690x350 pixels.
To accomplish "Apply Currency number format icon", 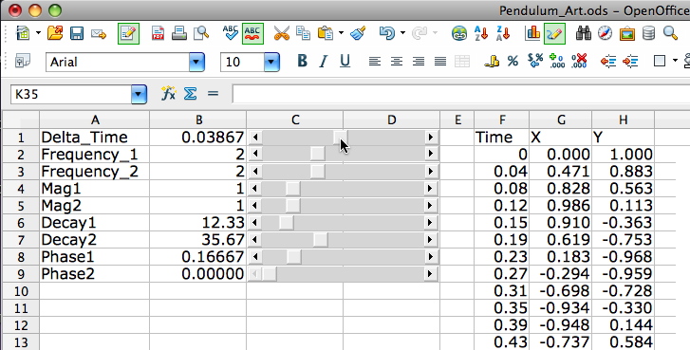I will (492, 61).
